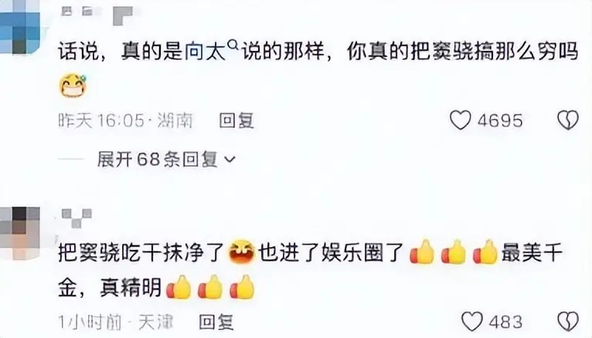Click the 4695 like count
The image size is (592, 338).
(500, 120)
